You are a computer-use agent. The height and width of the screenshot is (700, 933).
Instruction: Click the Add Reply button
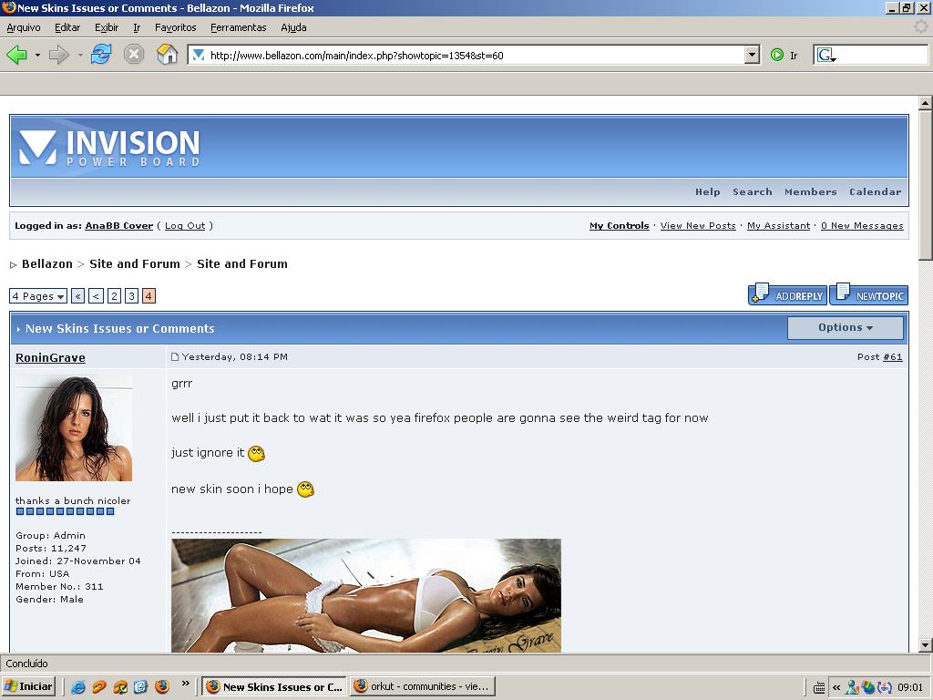pos(787,294)
